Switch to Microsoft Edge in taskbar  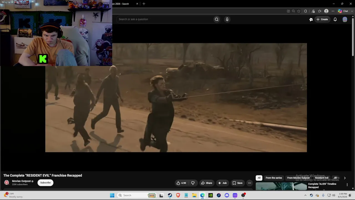(x=202, y=195)
